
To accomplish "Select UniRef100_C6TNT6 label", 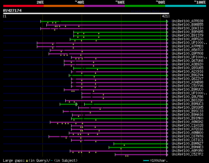I will click(x=187, y=136).
